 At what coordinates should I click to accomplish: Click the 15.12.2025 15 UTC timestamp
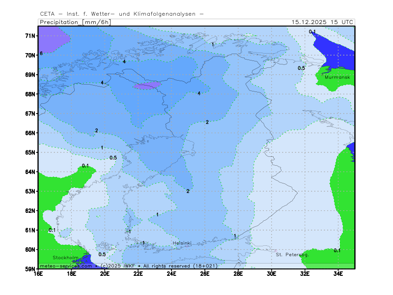pos(322,22)
